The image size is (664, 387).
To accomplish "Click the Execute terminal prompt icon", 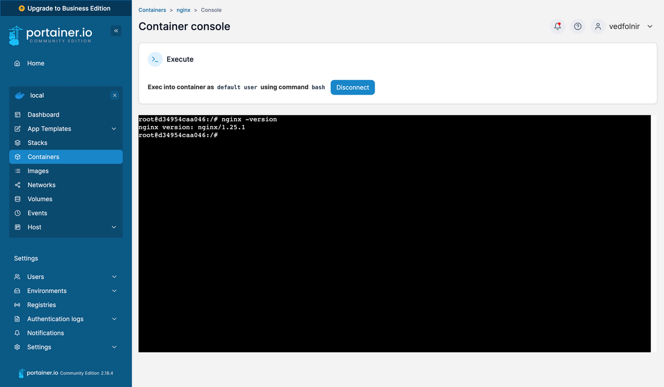I will (x=155, y=59).
